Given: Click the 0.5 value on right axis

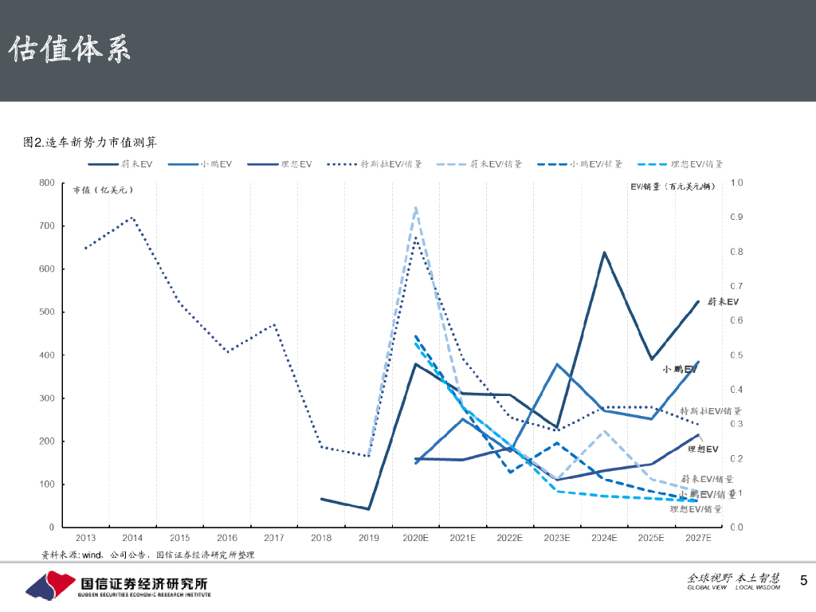Looking at the screenshot, I should click(736, 355).
